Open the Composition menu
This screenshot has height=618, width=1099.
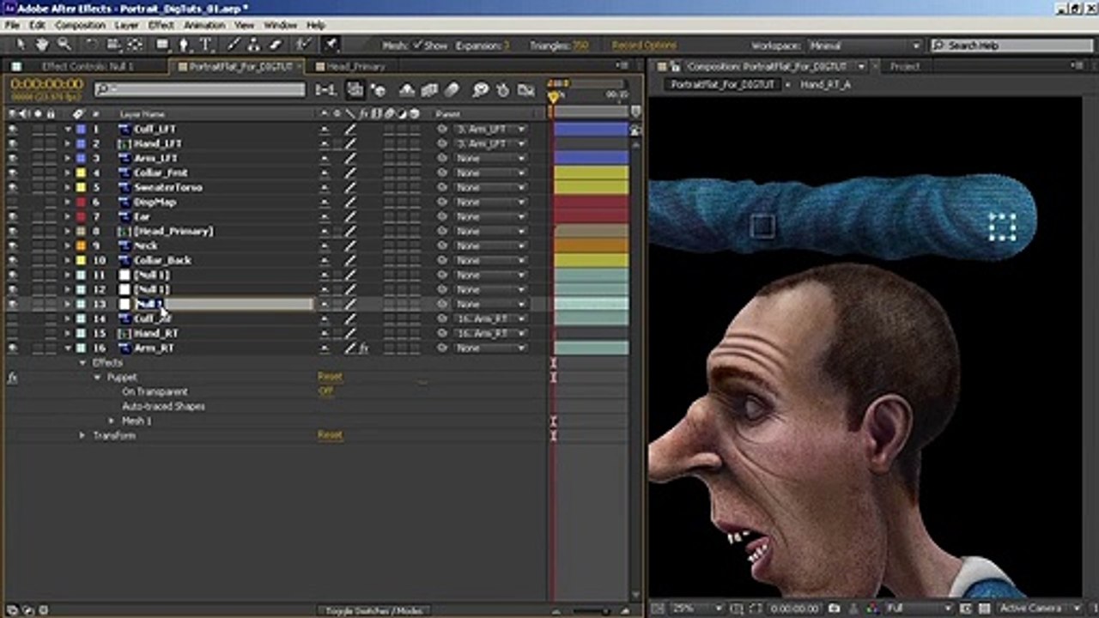80,26
